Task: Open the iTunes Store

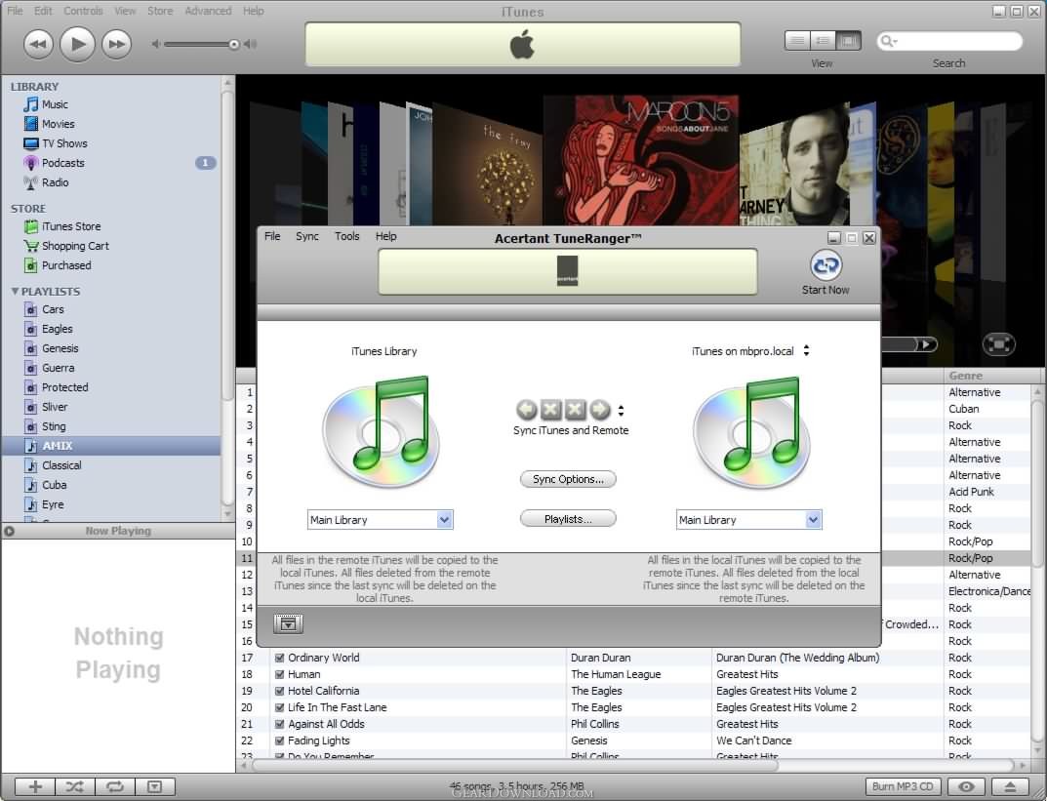Action: pos(71,226)
